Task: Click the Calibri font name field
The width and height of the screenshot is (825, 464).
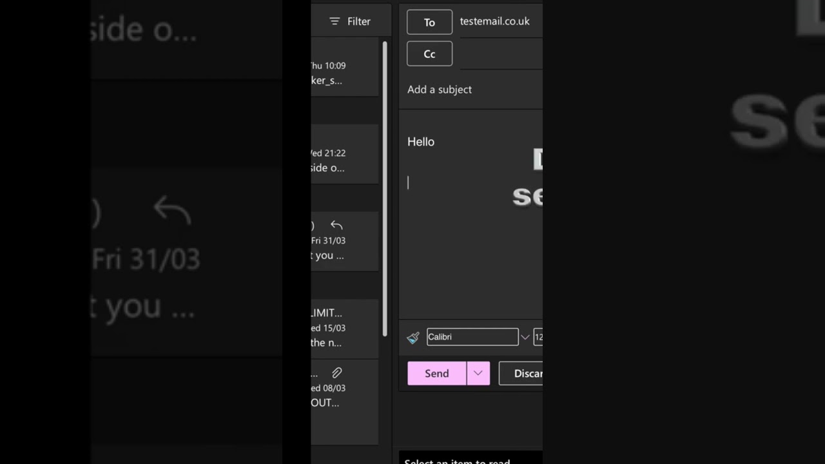Action: [472, 337]
